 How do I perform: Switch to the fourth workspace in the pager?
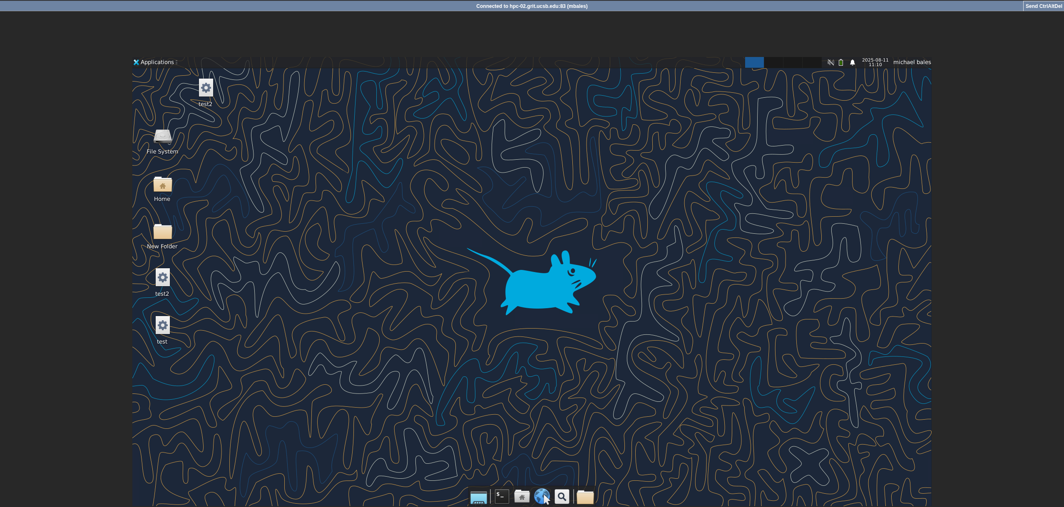click(x=812, y=62)
